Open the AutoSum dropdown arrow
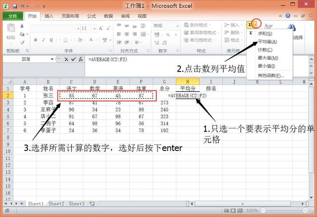This screenshot has width=317, height=217. 256,25
